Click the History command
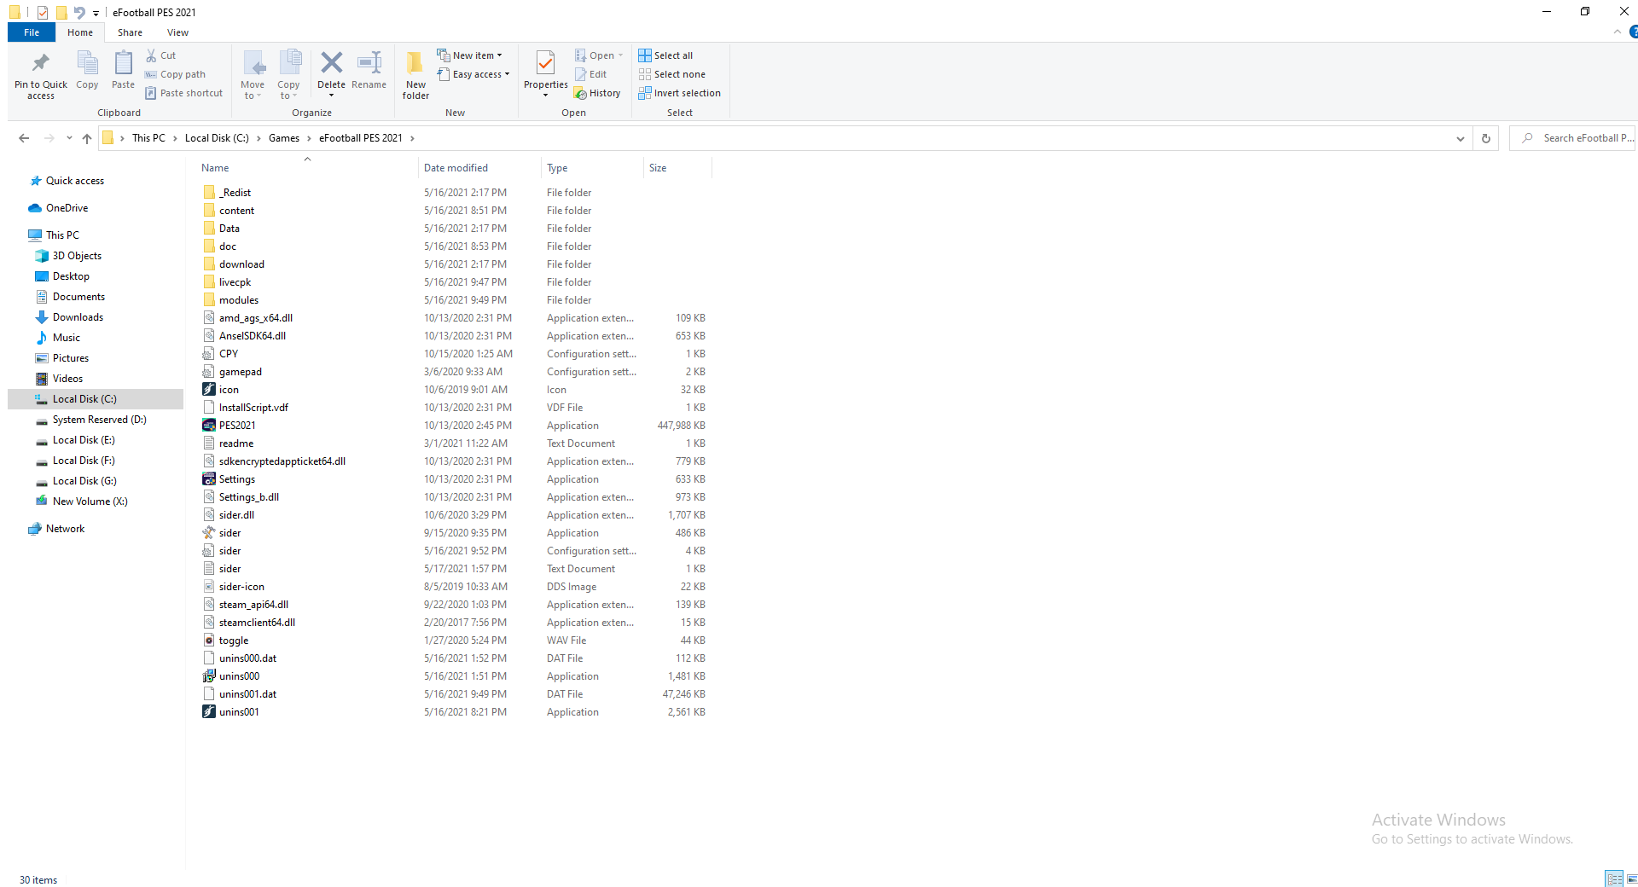This screenshot has width=1638, height=887. coord(597,93)
